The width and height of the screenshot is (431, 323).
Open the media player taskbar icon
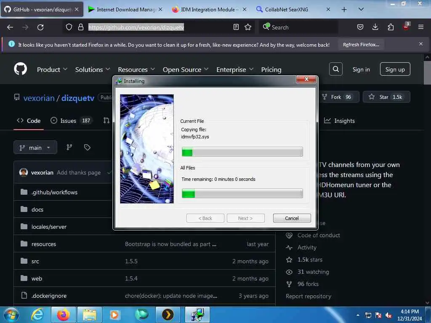(114, 315)
